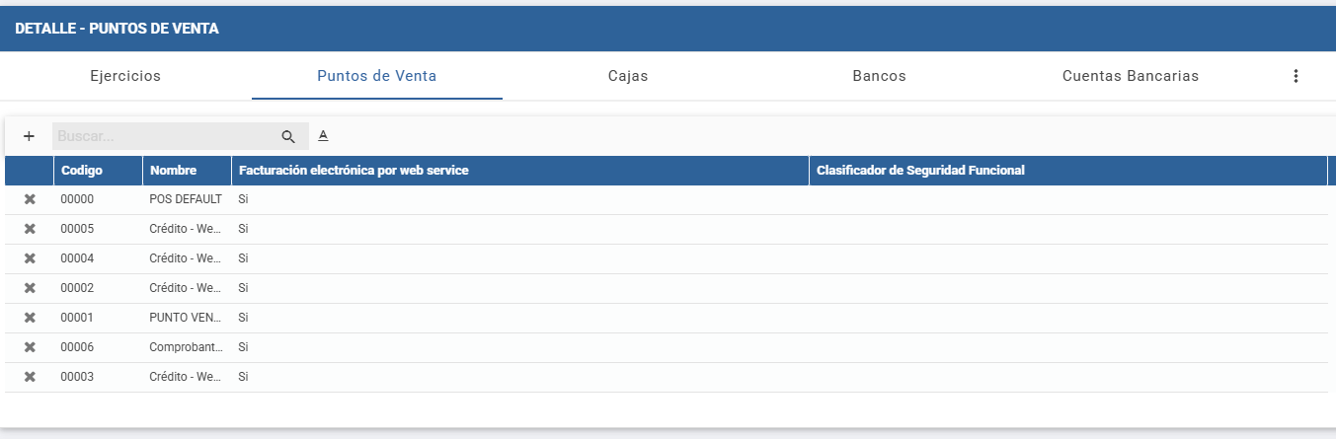Screen dimensions: 1336x439
Task: Click the X icon for row 00003
Action: coord(30,377)
